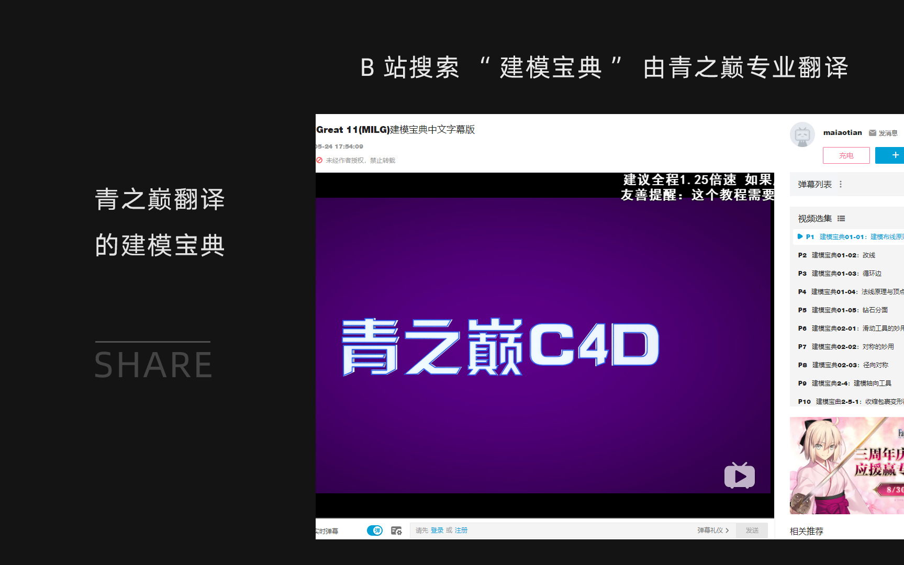
Task: Toggle the danmaku display switch
Action: (375, 530)
